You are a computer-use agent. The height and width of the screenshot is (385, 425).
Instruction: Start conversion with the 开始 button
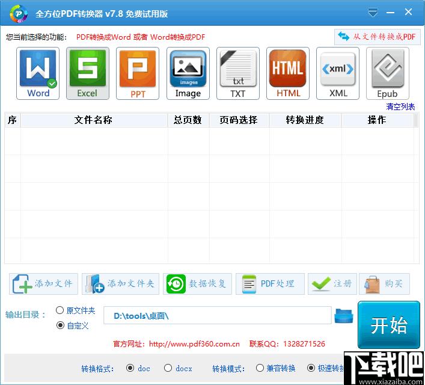click(389, 325)
